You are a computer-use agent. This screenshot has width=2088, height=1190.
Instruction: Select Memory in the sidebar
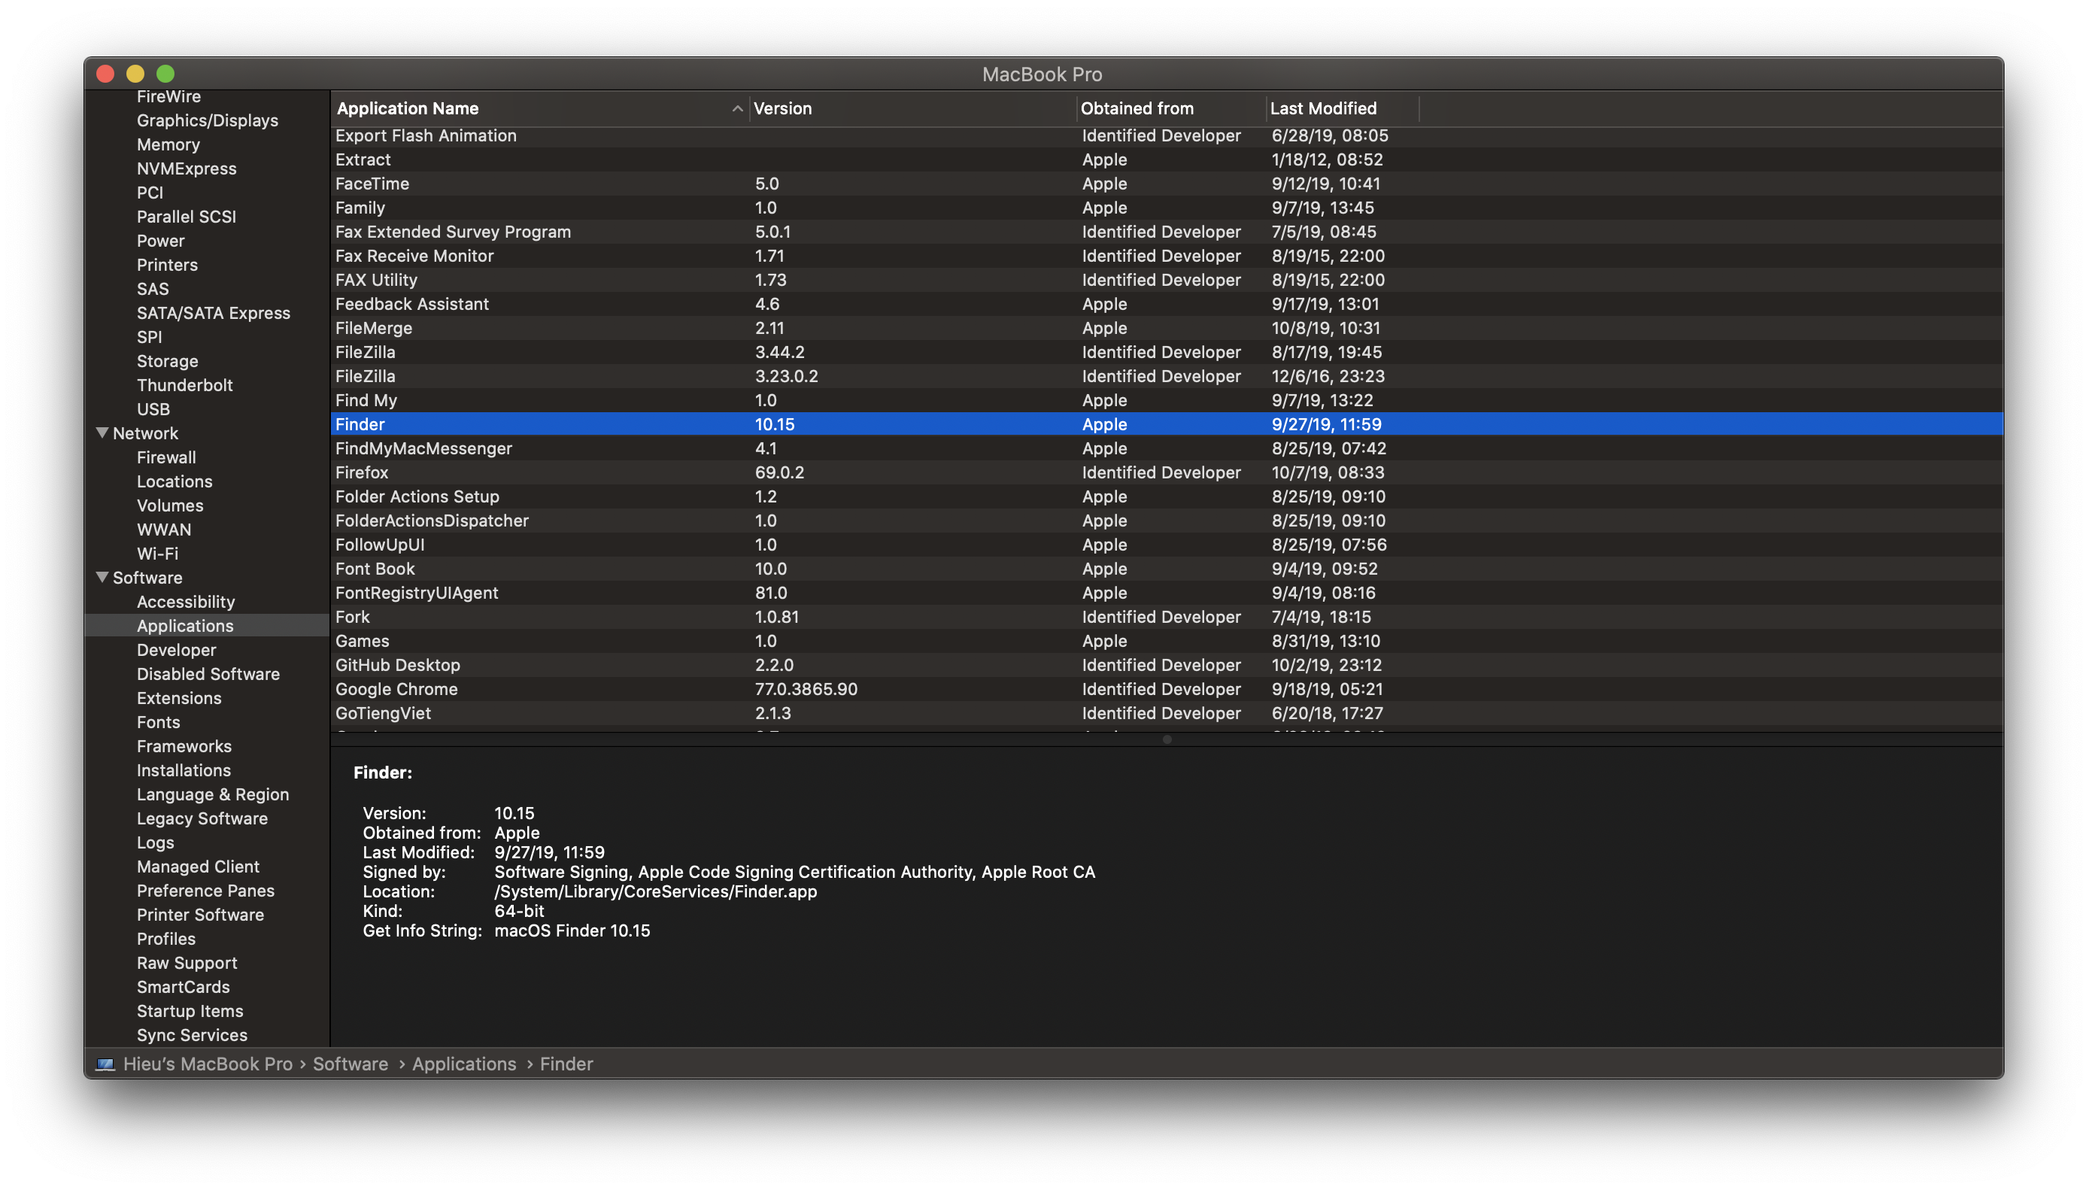click(168, 144)
